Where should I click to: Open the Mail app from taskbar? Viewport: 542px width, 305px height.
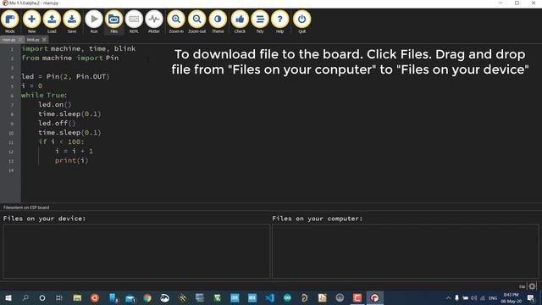[130, 297]
